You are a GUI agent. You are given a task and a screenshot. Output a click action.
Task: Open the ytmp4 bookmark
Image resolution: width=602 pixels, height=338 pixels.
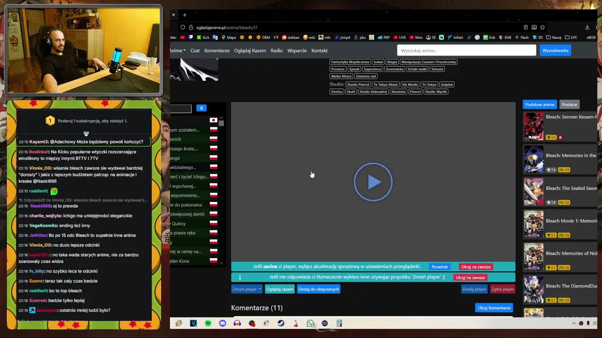342,38
